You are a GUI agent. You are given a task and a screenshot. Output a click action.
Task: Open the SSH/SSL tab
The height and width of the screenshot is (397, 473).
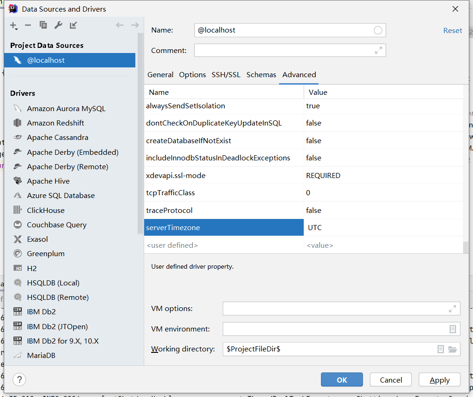coord(226,75)
